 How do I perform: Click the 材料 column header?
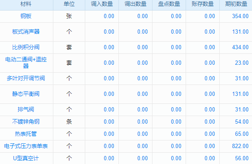26,4
